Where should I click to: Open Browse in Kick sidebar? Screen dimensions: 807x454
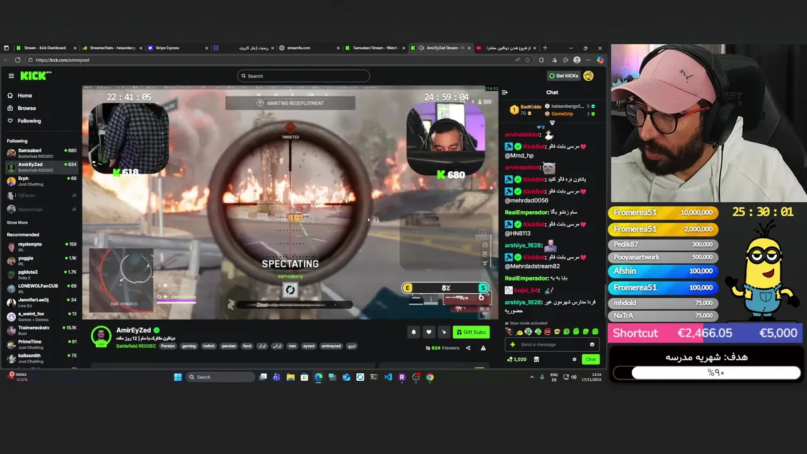26,108
